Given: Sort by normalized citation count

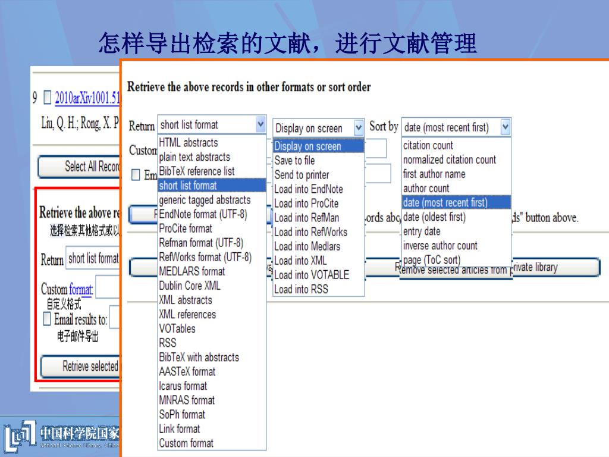Looking at the screenshot, I should (456, 159).
